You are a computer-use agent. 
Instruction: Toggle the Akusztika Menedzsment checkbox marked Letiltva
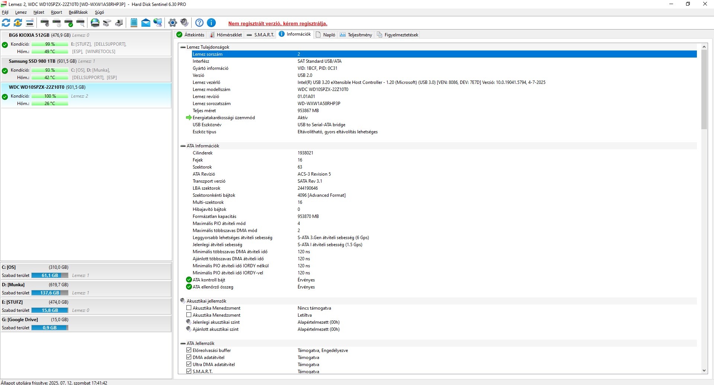pos(189,315)
